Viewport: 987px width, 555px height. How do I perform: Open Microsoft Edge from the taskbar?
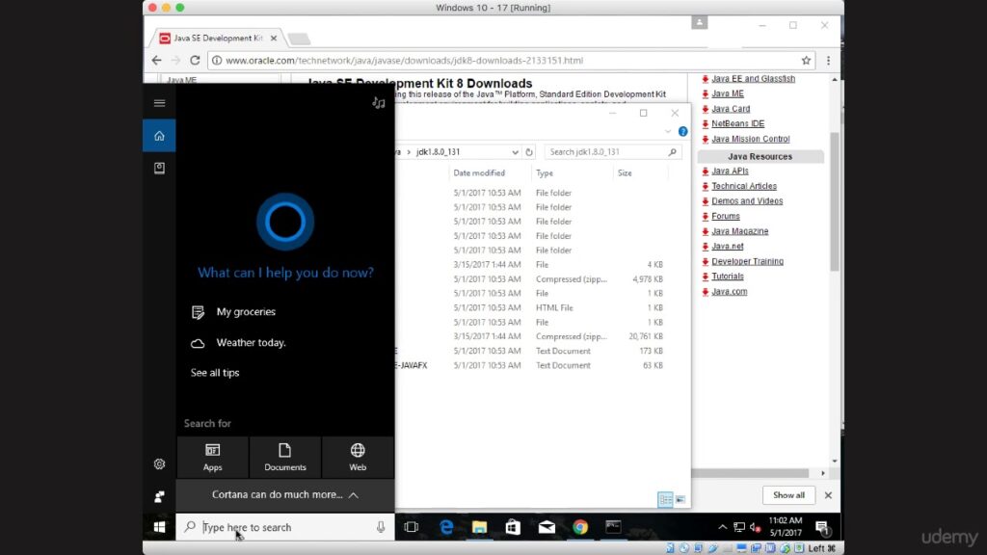coord(445,527)
